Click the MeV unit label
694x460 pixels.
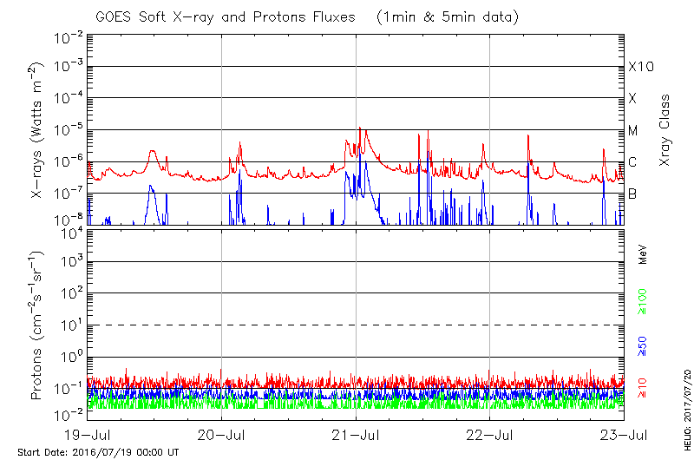tap(643, 254)
